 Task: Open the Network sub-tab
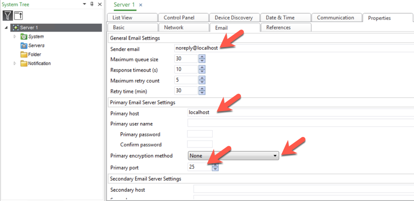(x=183, y=28)
